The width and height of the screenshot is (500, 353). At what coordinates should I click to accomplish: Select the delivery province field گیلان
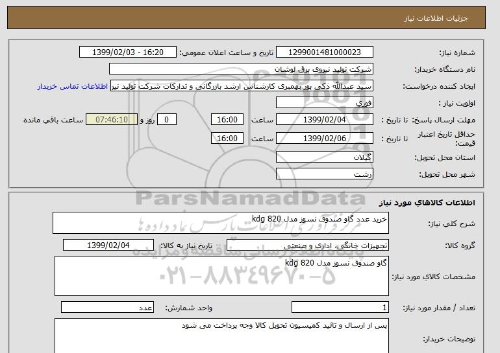324,157
